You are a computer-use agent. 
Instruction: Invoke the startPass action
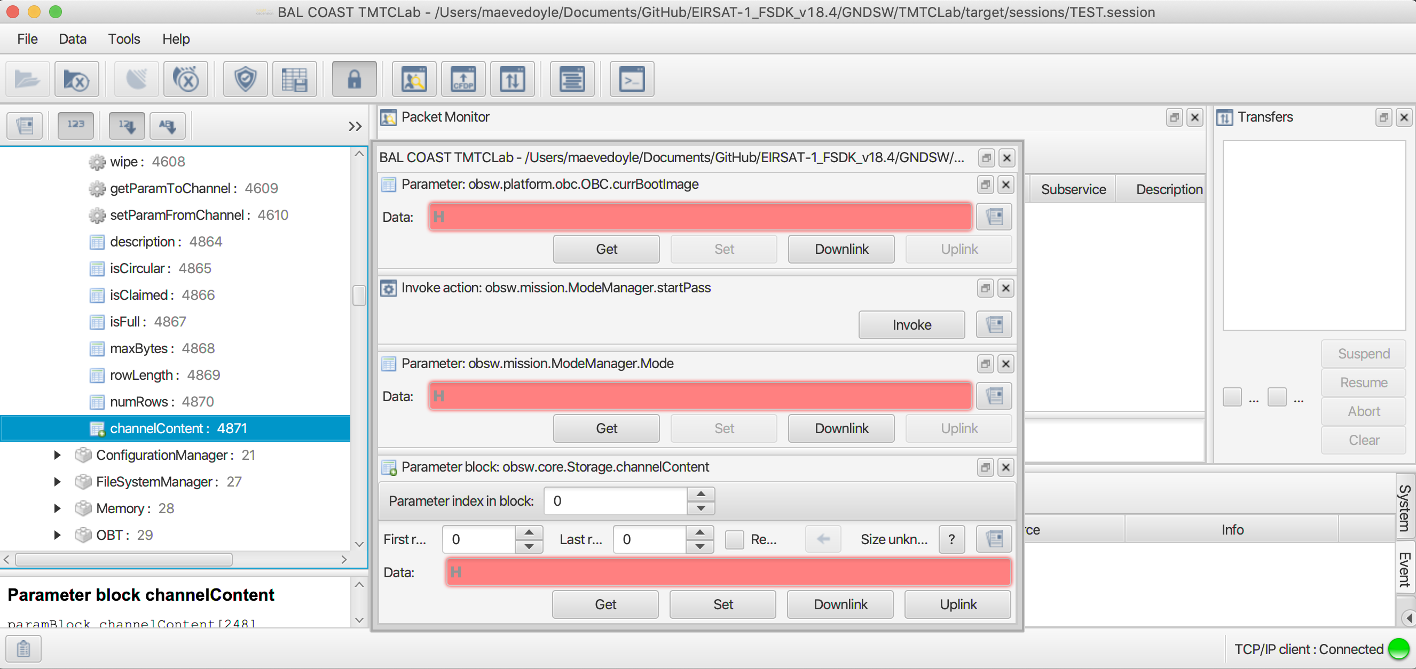pos(912,324)
